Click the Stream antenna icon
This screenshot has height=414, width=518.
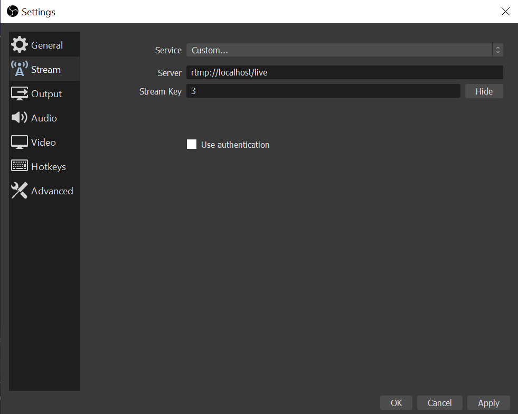(20, 69)
